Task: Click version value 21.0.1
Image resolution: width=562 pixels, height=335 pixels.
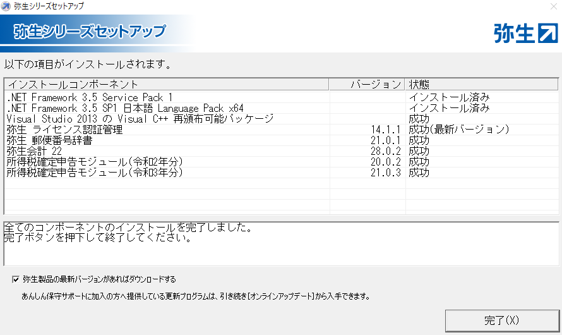Action: [386, 140]
